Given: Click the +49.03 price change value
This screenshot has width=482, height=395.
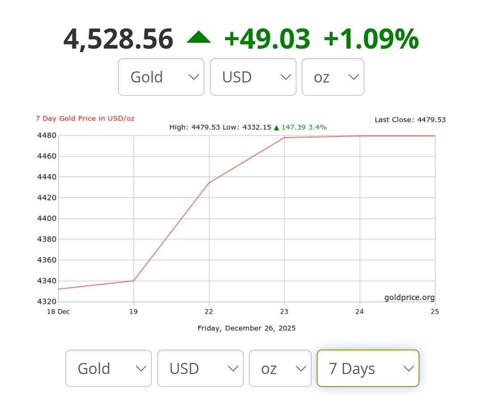Looking at the screenshot, I should click(x=267, y=39).
